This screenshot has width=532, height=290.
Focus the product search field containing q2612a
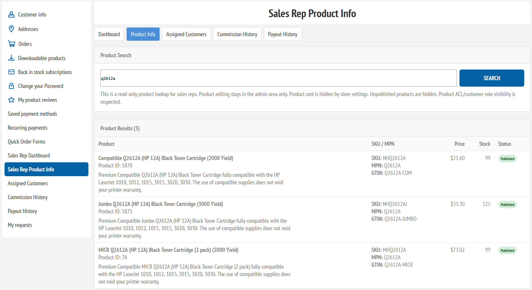click(x=278, y=78)
